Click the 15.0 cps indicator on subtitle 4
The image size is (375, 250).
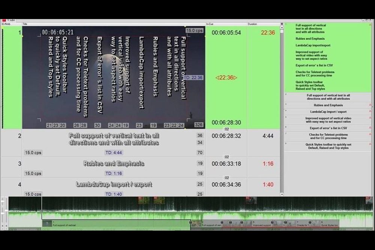[x=33, y=194]
